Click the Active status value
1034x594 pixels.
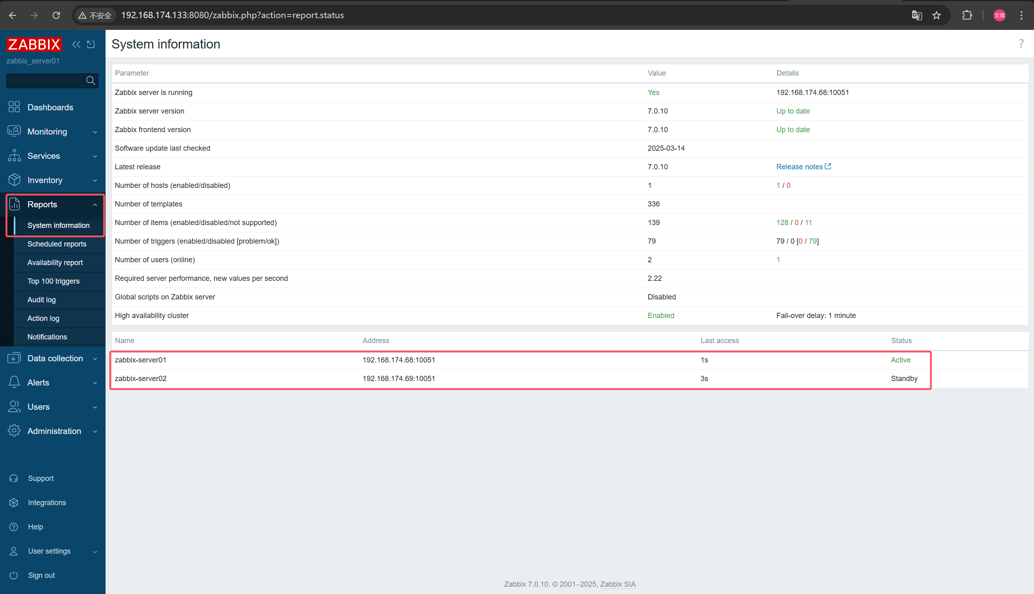click(901, 360)
